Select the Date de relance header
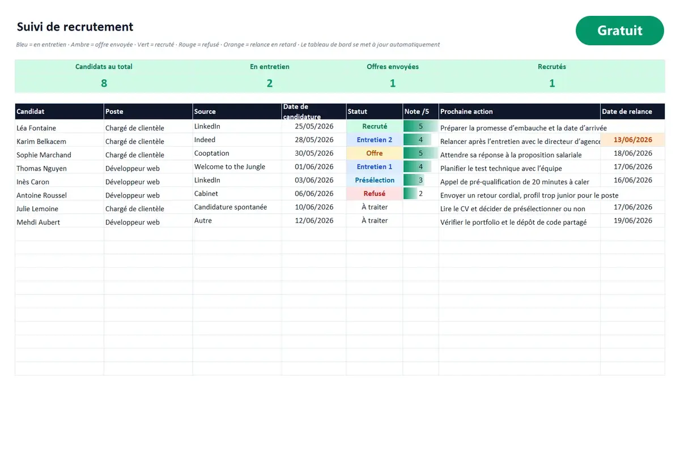Image resolution: width=680 pixels, height=453 pixels. pos(632,112)
